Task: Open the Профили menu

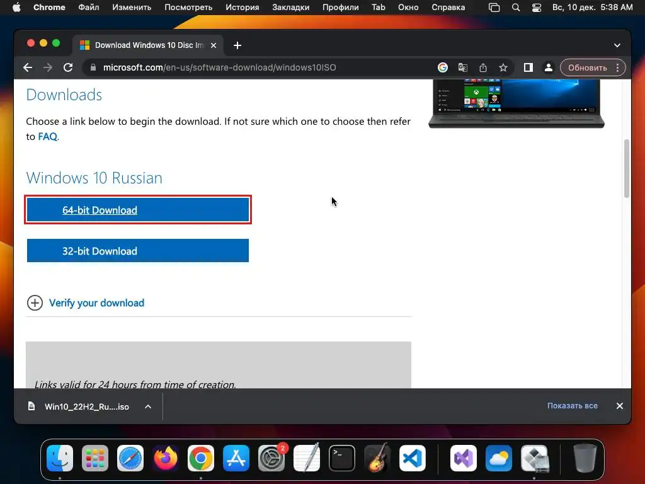Action: pyautogui.click(x=341, y=8)
